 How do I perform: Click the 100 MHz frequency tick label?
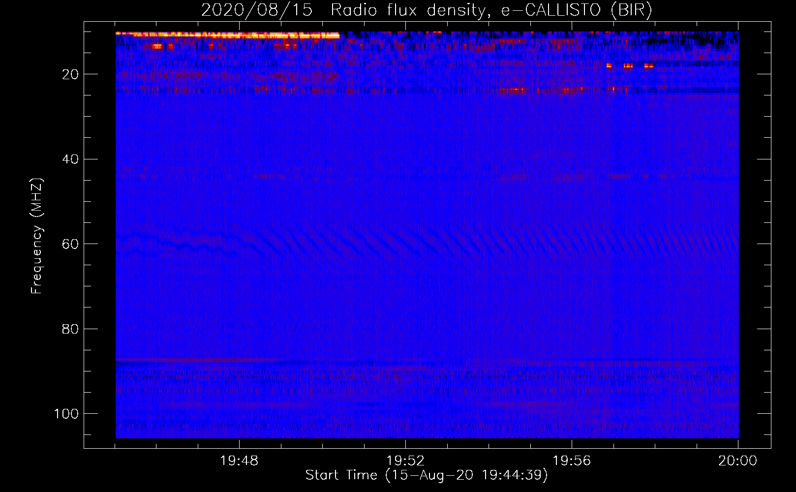click(x=66, y=414)
